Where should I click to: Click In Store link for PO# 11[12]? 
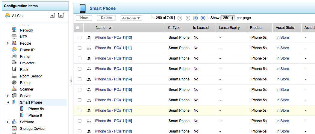pyautogui.click(x=282, y=58)
